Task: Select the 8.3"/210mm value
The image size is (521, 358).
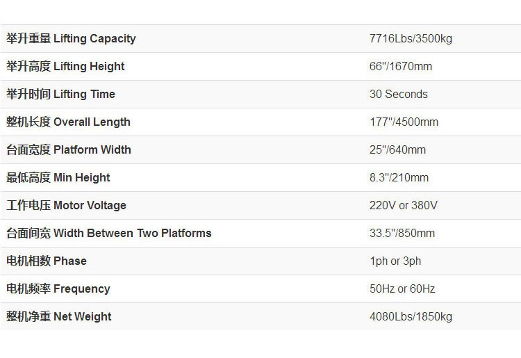Action: pos(399,177)
